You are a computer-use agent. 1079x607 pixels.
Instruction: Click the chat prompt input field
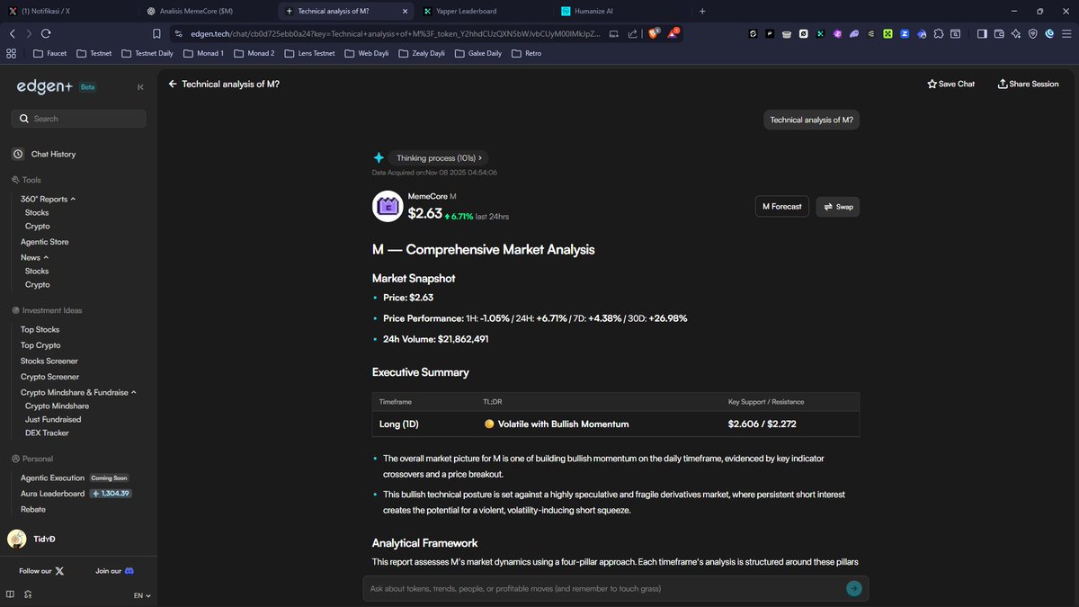pyautogui.click(x=603, y=589)
